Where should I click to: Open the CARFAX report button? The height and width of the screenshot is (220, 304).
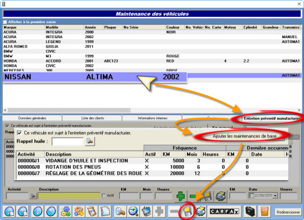(x=224, y=211)
